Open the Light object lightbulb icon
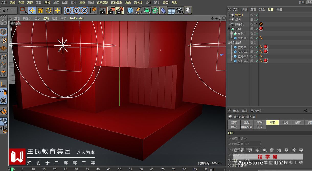Image resolution: width=312 pixels, height=171 pixels. tap(188, 10)
